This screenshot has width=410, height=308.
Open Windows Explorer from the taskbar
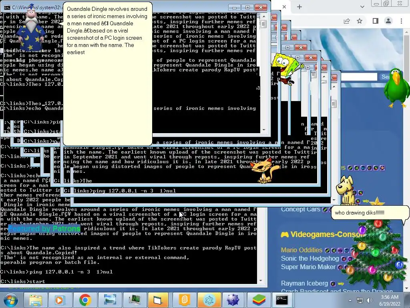36,300
